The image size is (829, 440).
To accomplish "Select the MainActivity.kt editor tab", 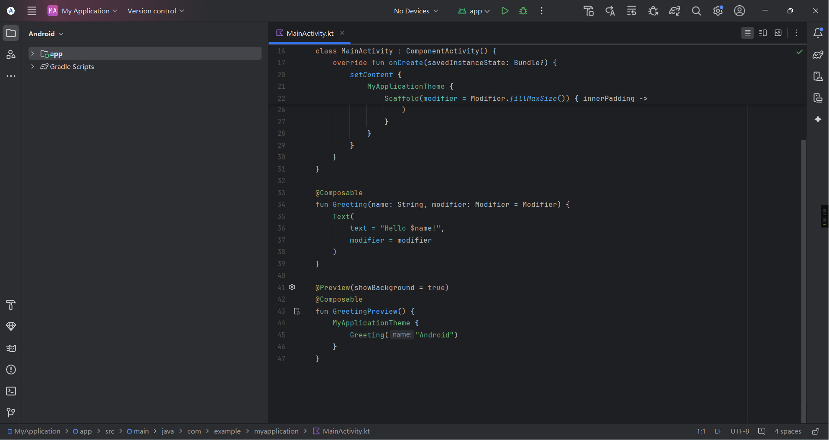I will pos(309,33).
